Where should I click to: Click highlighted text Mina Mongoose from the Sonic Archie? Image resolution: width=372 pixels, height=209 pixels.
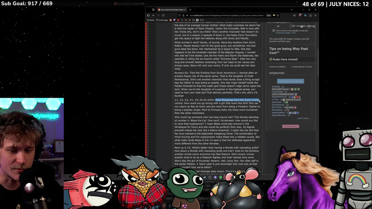tap(237, 100)
